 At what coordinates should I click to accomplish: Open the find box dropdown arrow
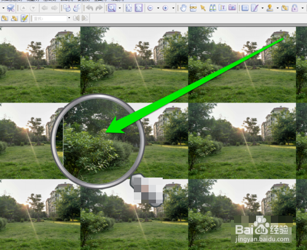(x=69, y=18)
